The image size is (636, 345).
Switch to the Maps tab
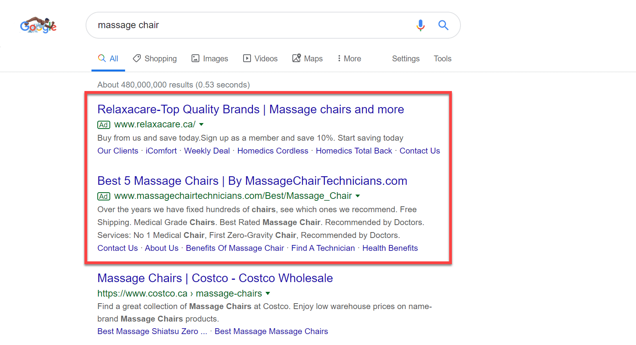click(x=308, y=59)
